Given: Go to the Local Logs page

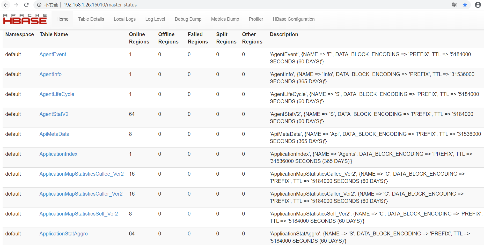Looking at the screenshot, I should (124, 19).
